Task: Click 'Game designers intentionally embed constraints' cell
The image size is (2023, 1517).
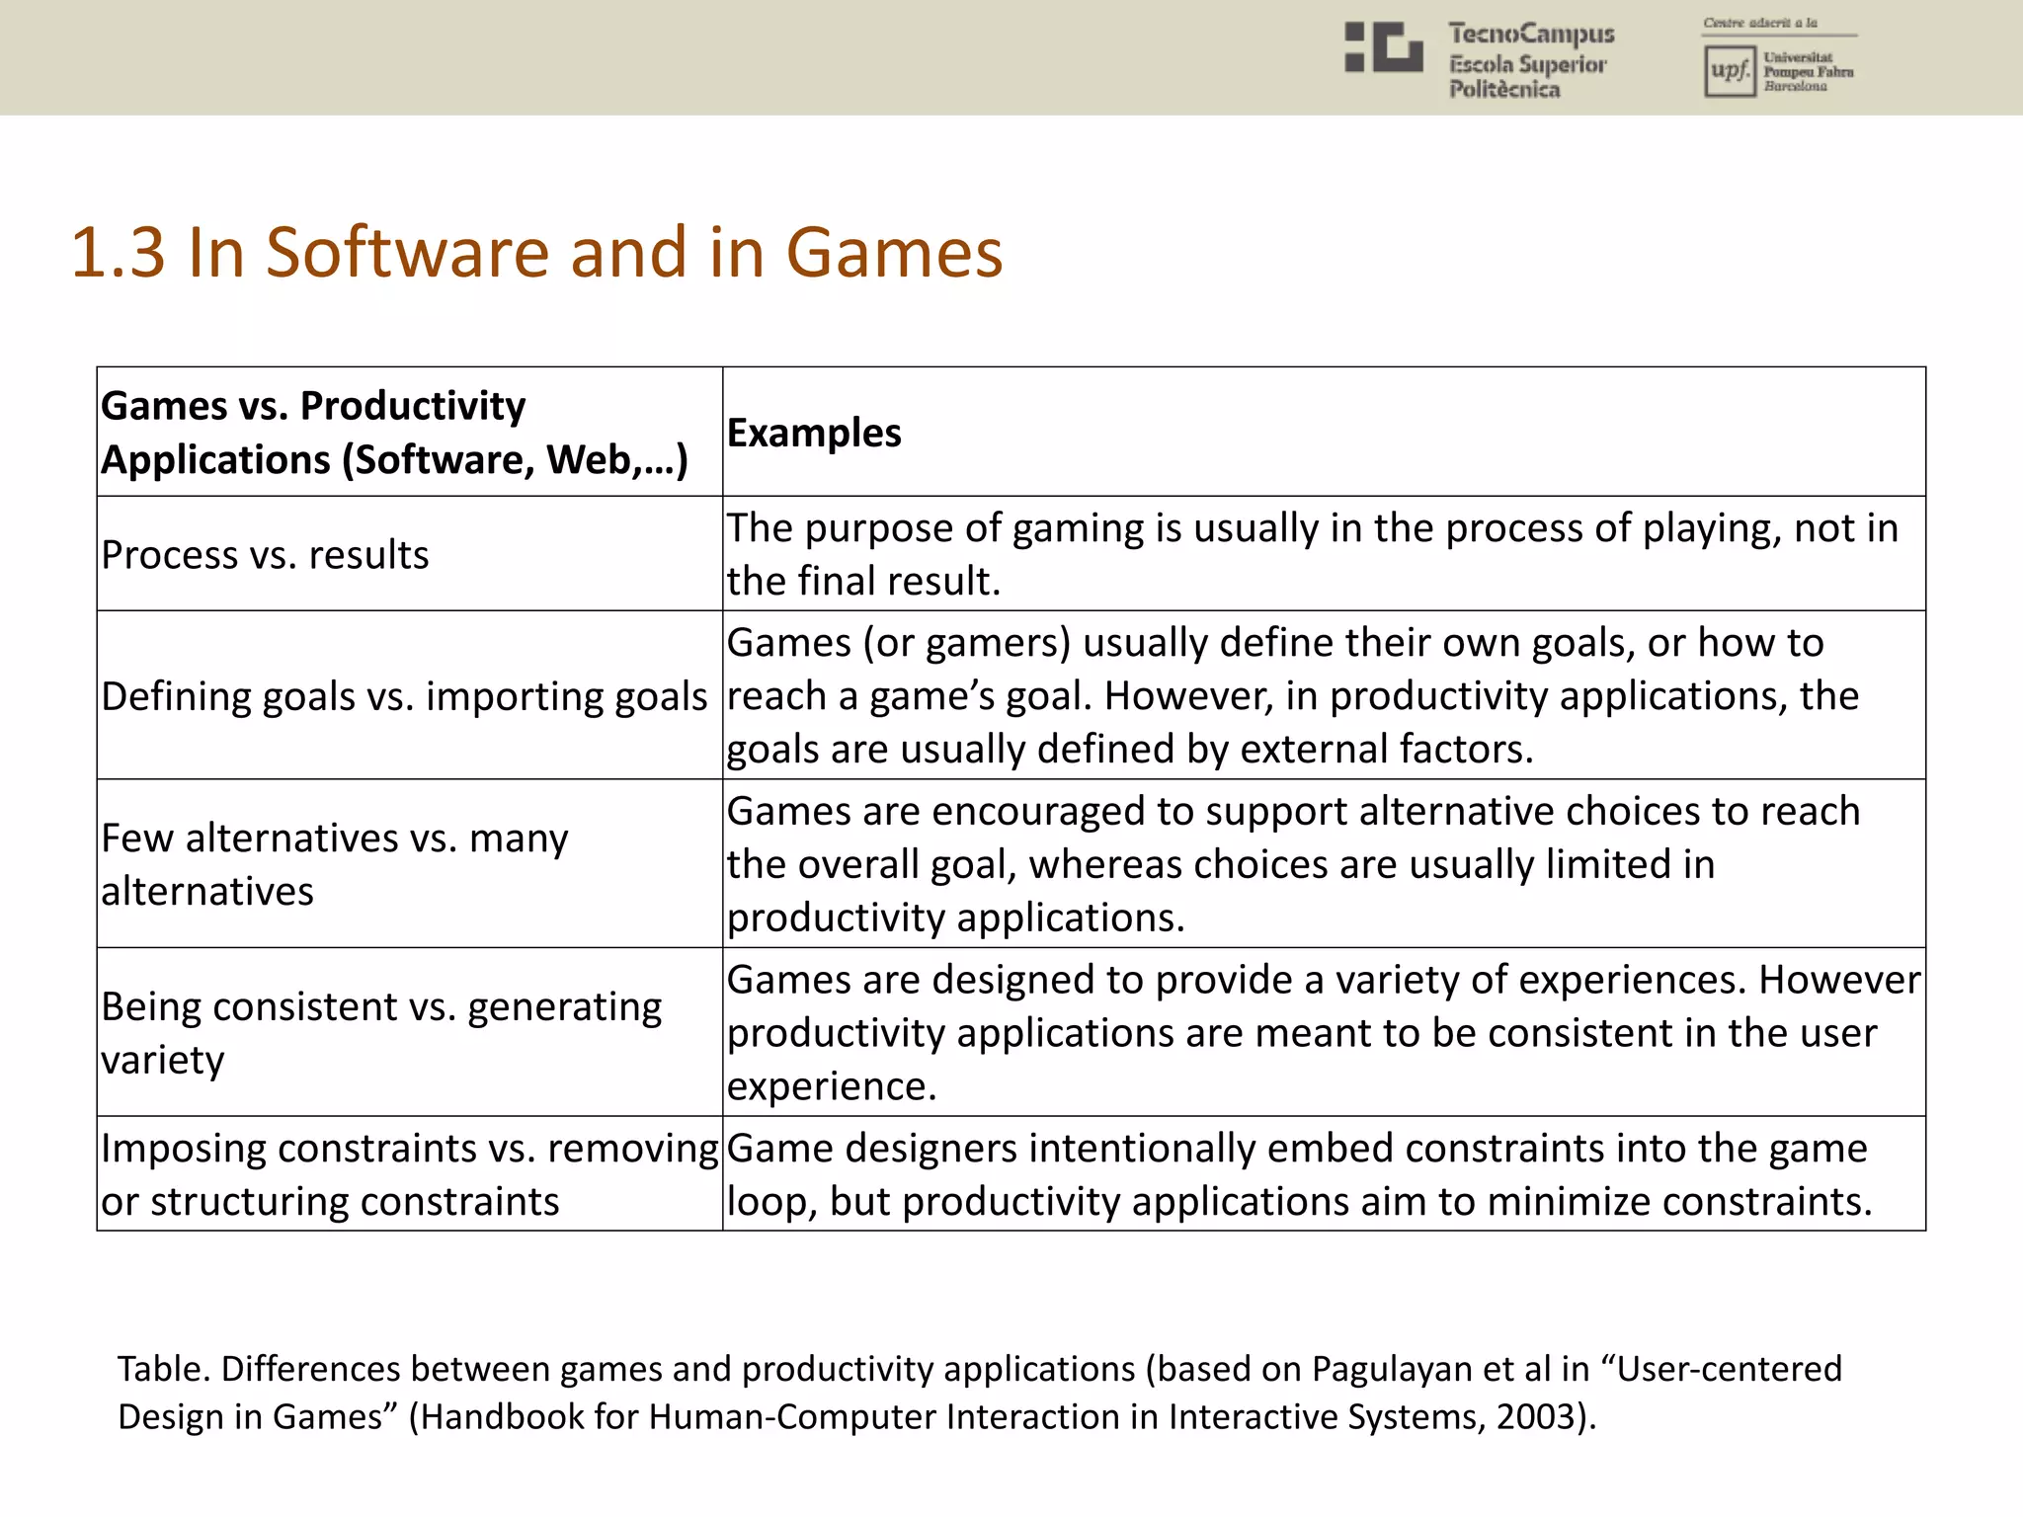Action: pos(1324,1173)
